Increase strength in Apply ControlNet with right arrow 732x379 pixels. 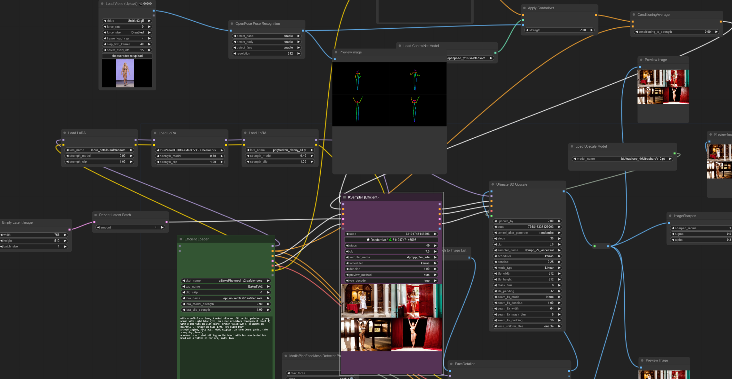[591, 30]
